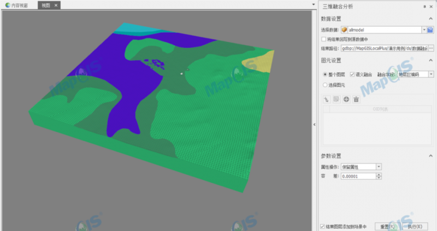Image resolution: width=437 pixels, height=231 pixels.
Task: Switch to the 内容视窗 tab
Action: point(17,5)
